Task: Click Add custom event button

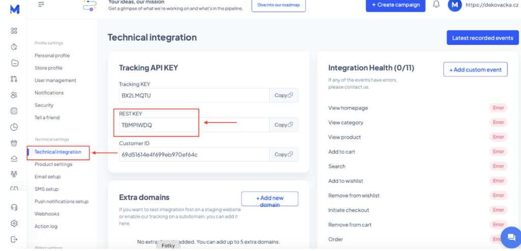Action: (x=475, y=70)
